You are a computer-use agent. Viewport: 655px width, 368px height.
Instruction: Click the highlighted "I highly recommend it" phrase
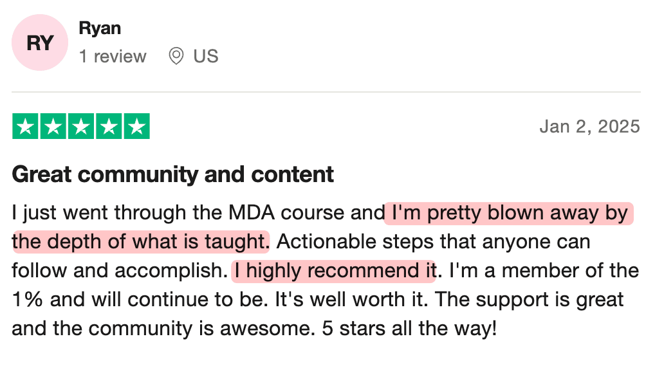point(333,271)
